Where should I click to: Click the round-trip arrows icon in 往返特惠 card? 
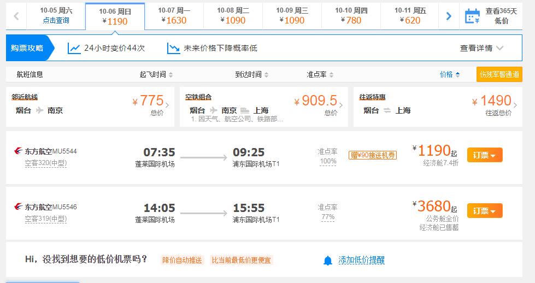[x=387, y=110]
